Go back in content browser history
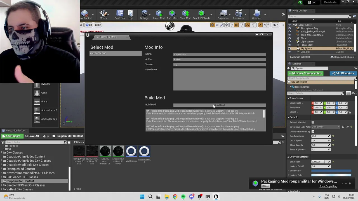 [44, 136]
